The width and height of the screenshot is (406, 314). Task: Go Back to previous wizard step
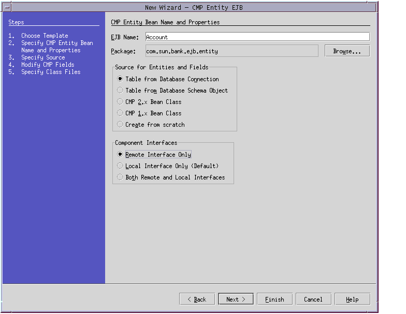(197, 299)
